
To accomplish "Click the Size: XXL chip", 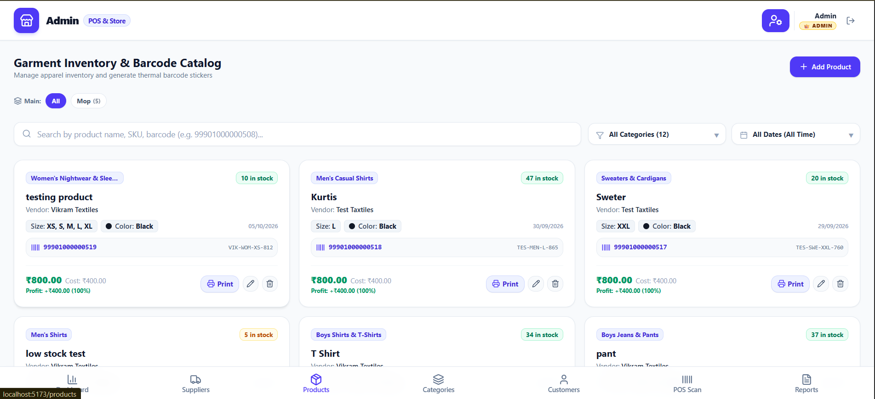I will pyautogui.click(x=616, y=226).
